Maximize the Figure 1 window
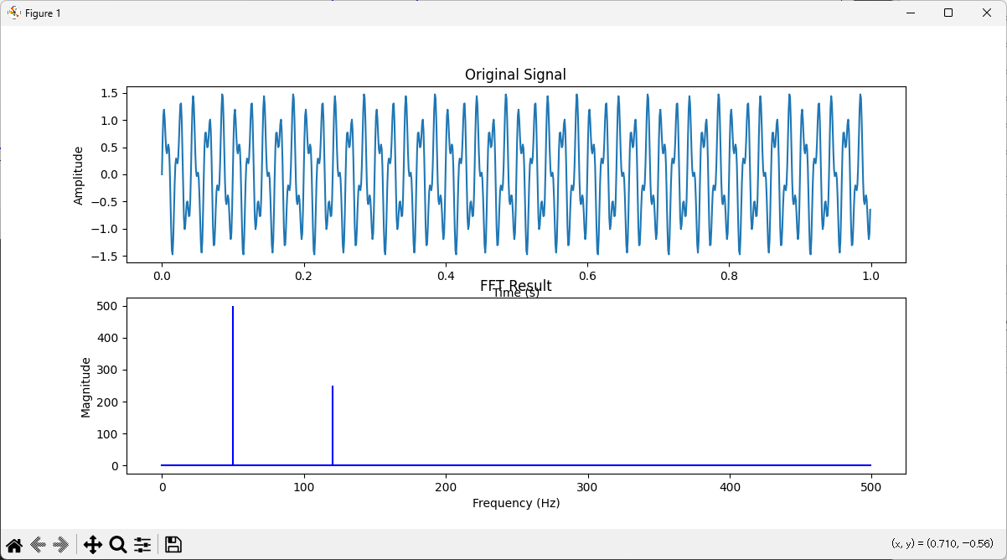This screenshot has height=560, width=1007. tap(948, 13)
